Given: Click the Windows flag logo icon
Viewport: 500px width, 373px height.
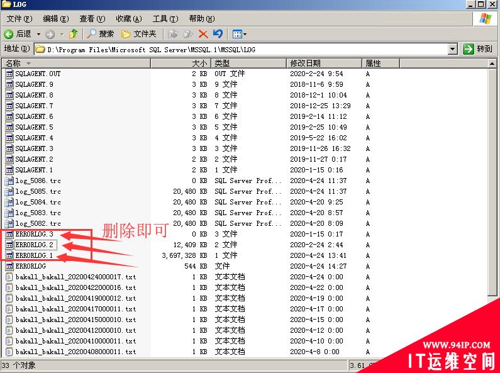Looking at the screenshot, I should 486,19.
